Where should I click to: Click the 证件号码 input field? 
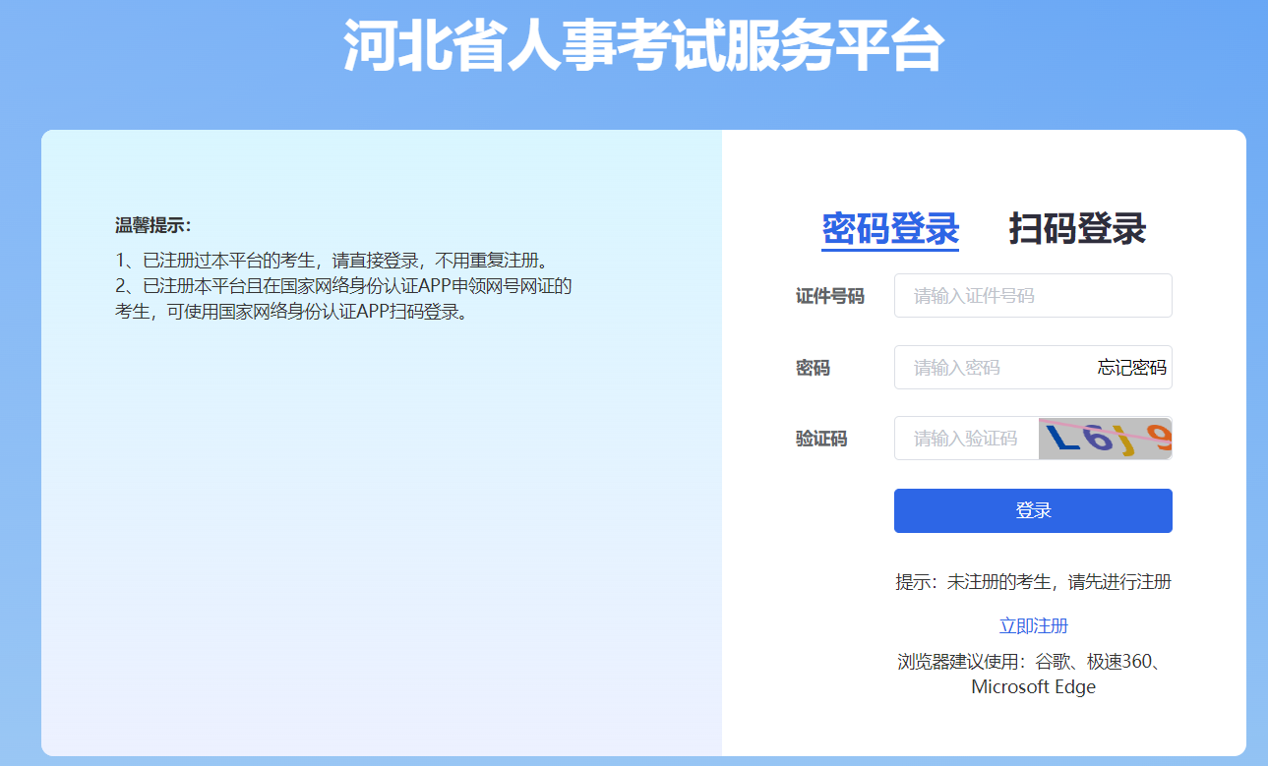click(x=1032, y=296)
